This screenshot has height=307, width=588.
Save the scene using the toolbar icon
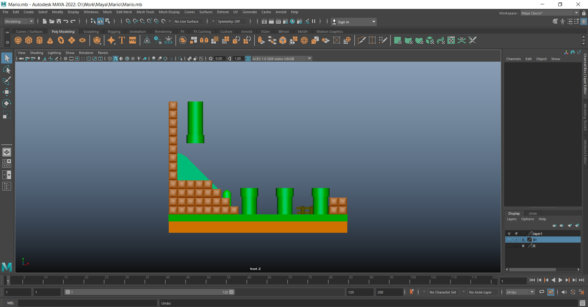click(x=59, y=21)
